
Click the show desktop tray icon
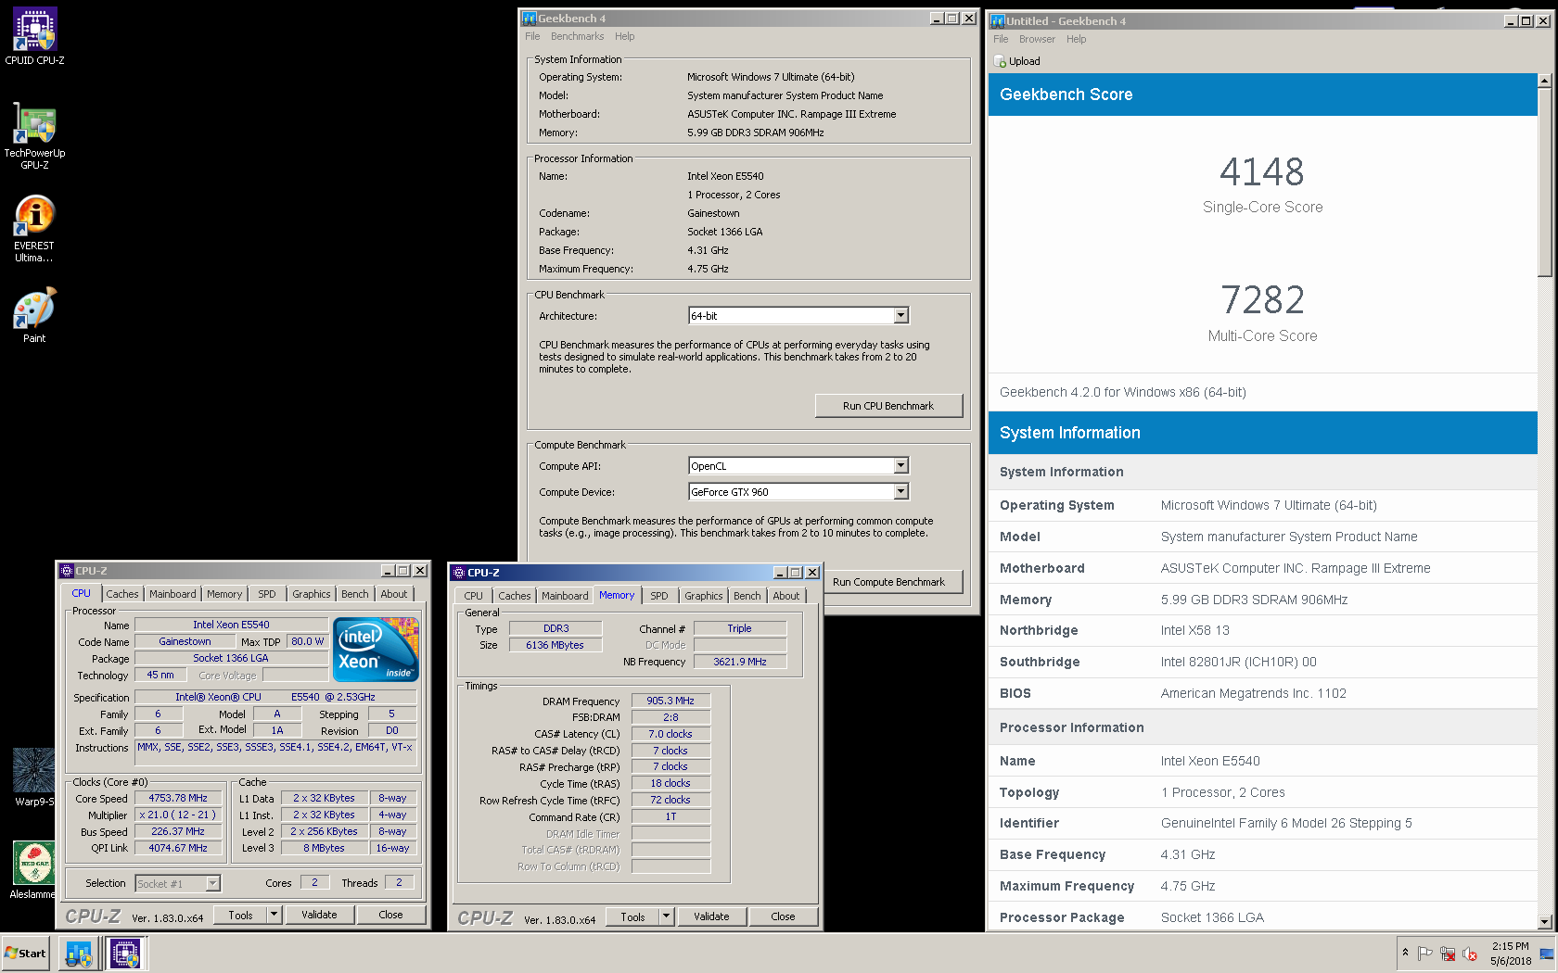pyautogui.click(x=1547, y=954)
